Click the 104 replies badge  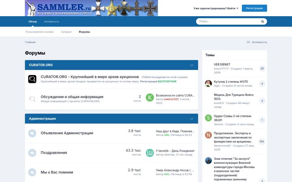point(262,142)
